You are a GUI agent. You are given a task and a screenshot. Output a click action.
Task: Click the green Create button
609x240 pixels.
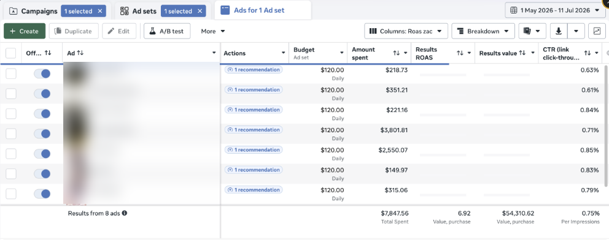click(x=25, y=31)
